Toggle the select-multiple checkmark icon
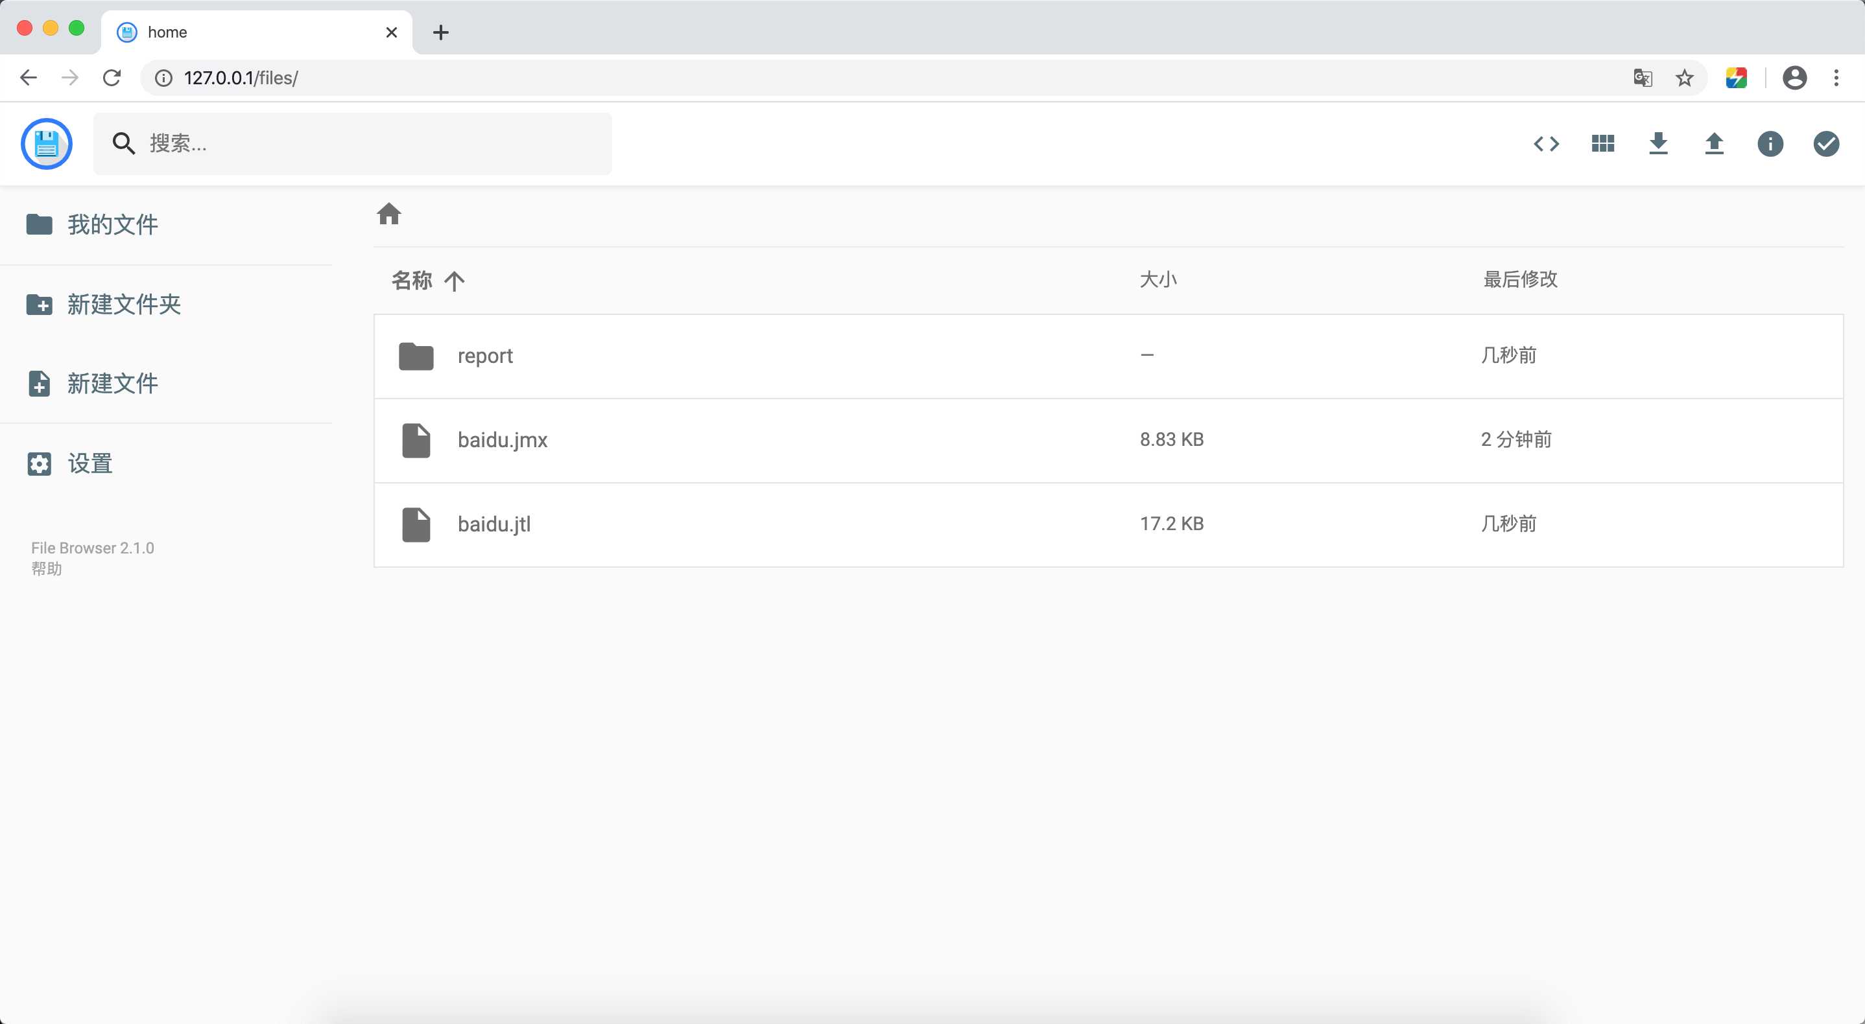Image resolution: width=1865 pixels, height=1024 pixels. [x=1826, y=143]
